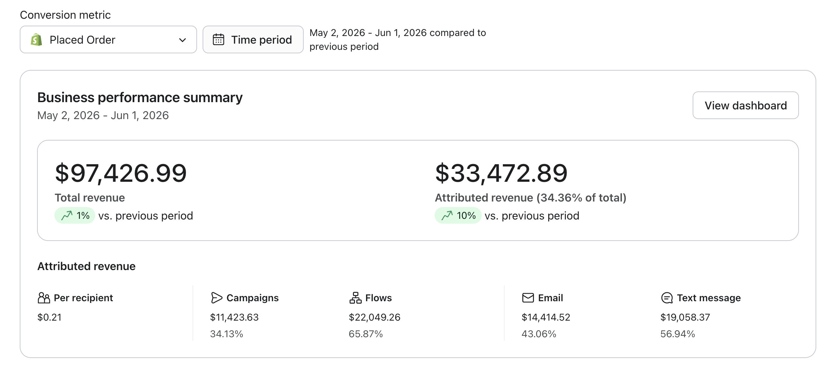Select the $97,426.99 total revenue value

click(x=121, y=173)
